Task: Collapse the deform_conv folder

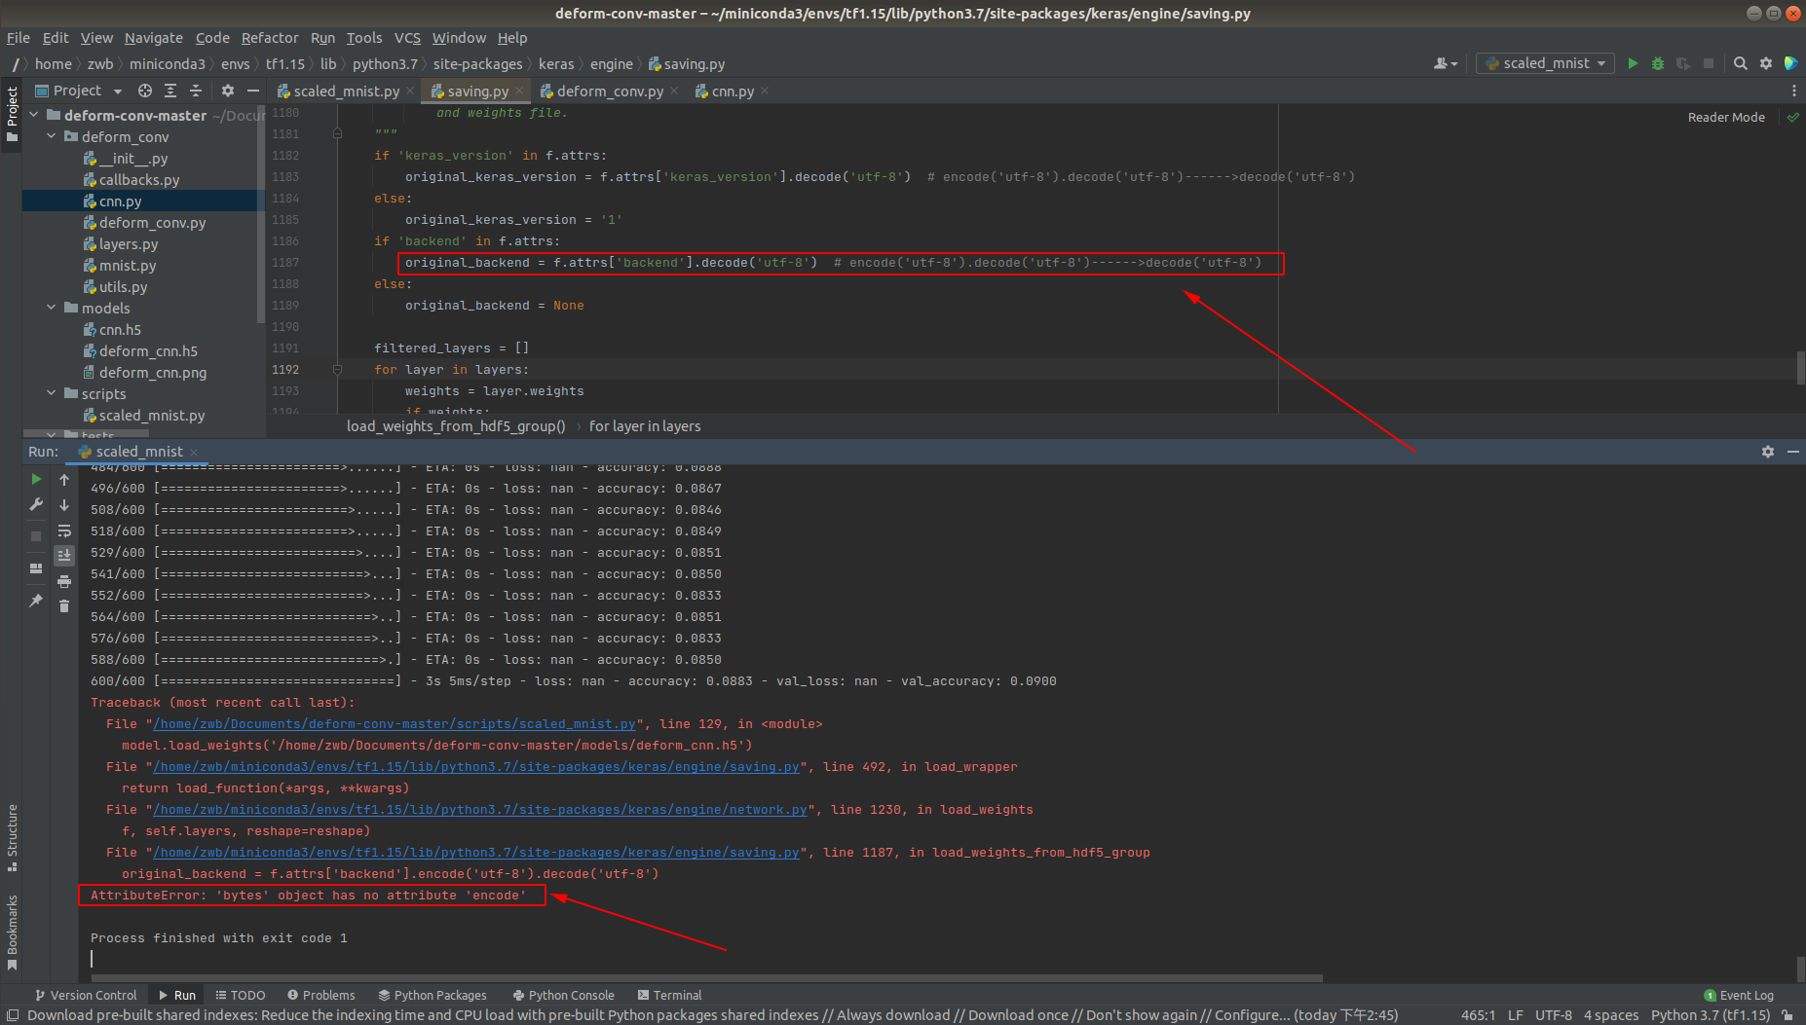Action: [52, 136]
